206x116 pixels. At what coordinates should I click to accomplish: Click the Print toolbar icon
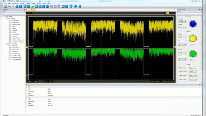pos(13,6)
